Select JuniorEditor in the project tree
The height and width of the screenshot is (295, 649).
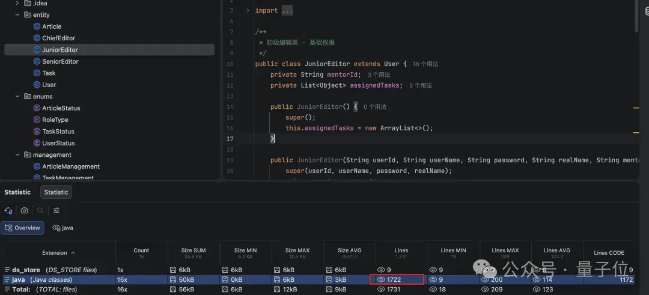[109, 50]
